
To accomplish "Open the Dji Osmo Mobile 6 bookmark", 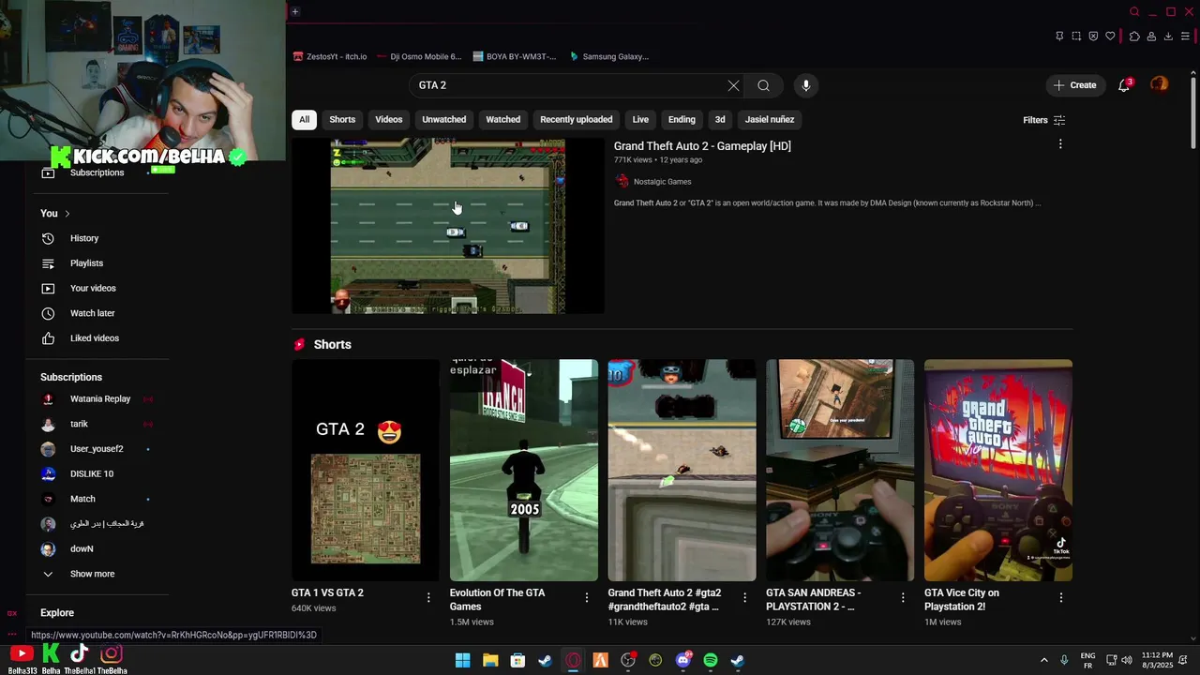I will click(x=419, y=56).
